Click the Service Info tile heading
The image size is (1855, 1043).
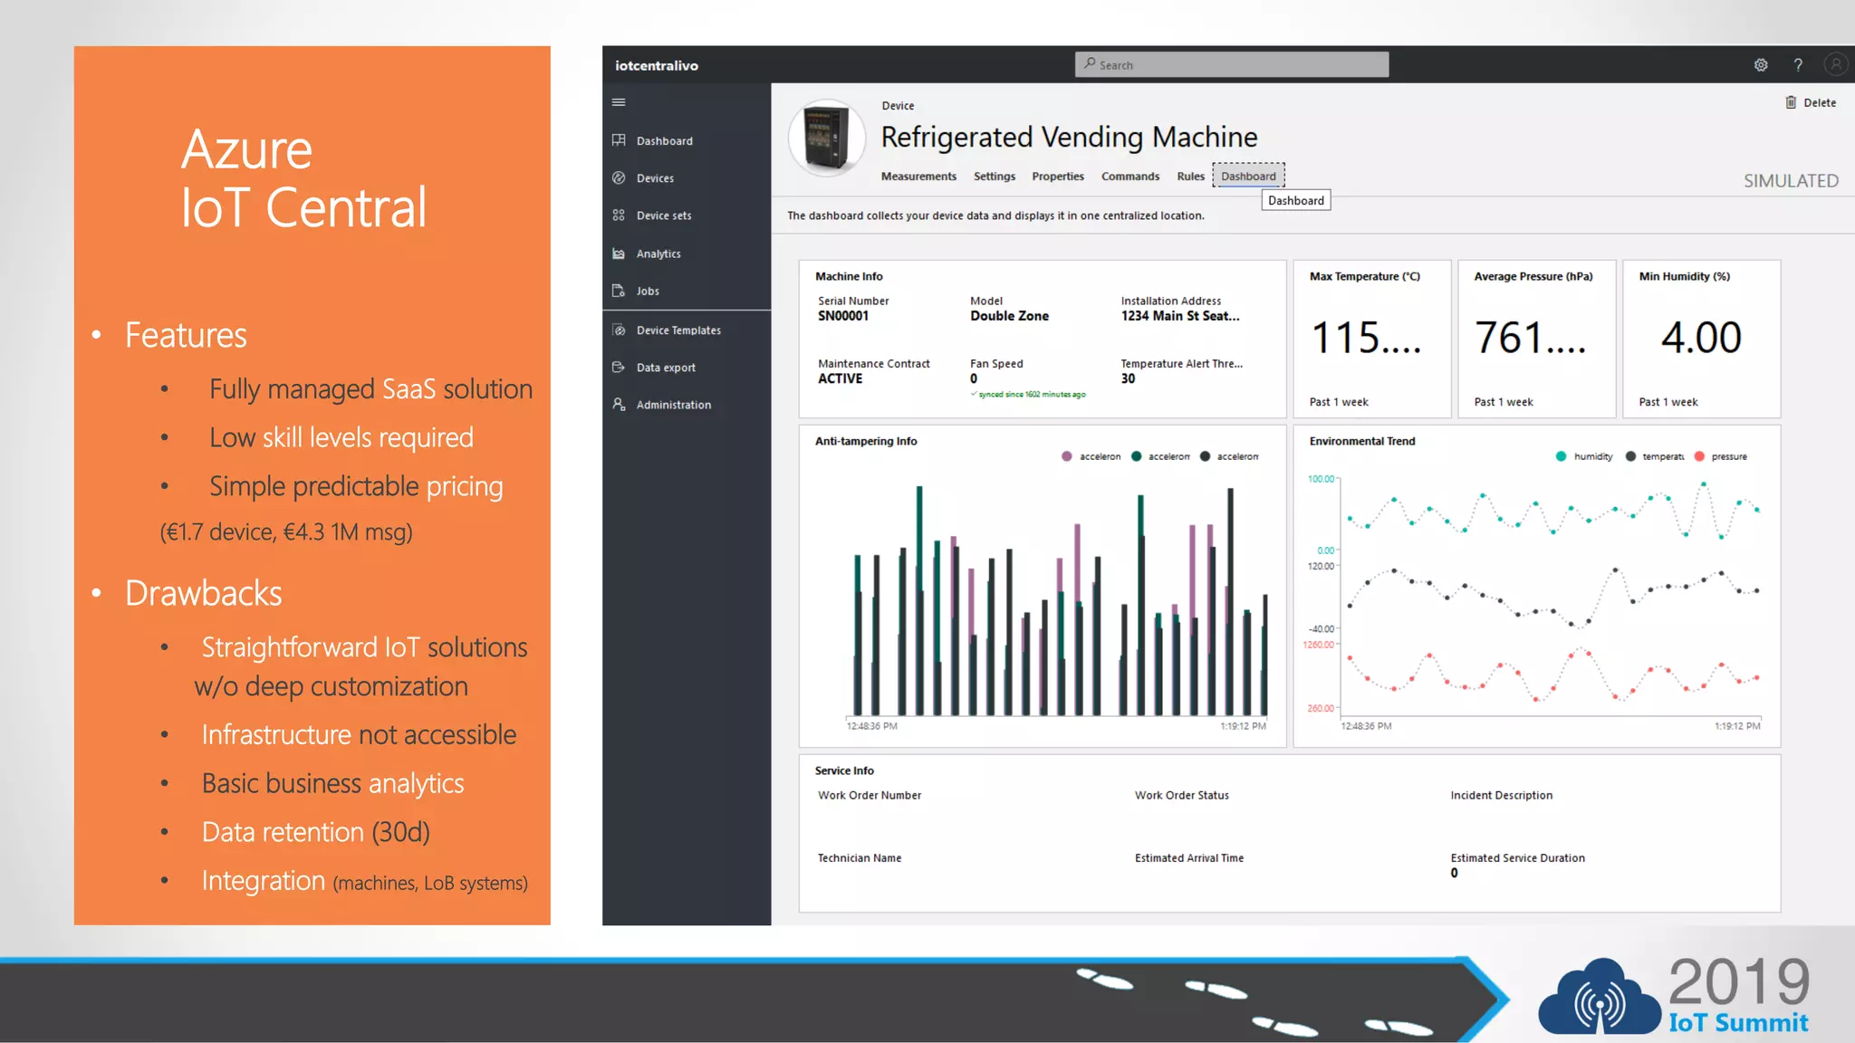[843, 770]
